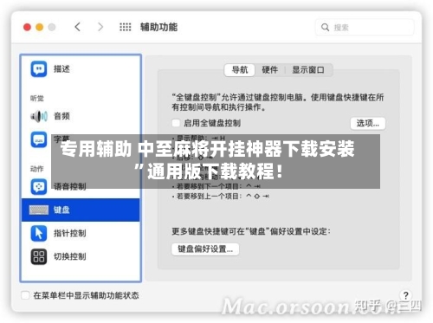
Task: Click the 动作 section header
Action: tap(37, 169)
